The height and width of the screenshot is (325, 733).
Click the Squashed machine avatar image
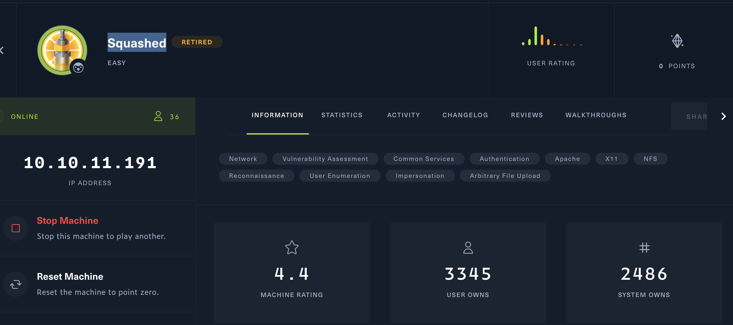[x=62, y=50]
